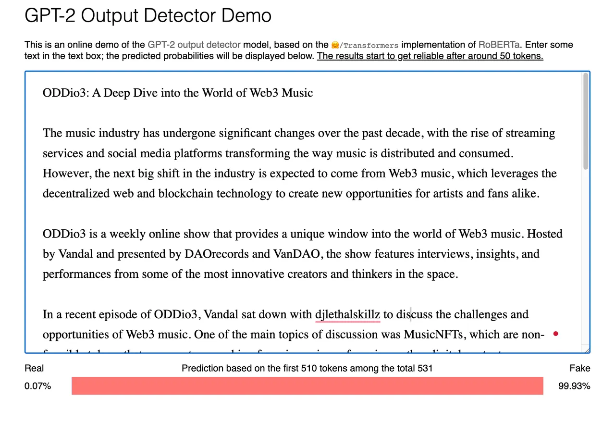
Task: Click the hugging face emoji icon
Action: (335, 45)
